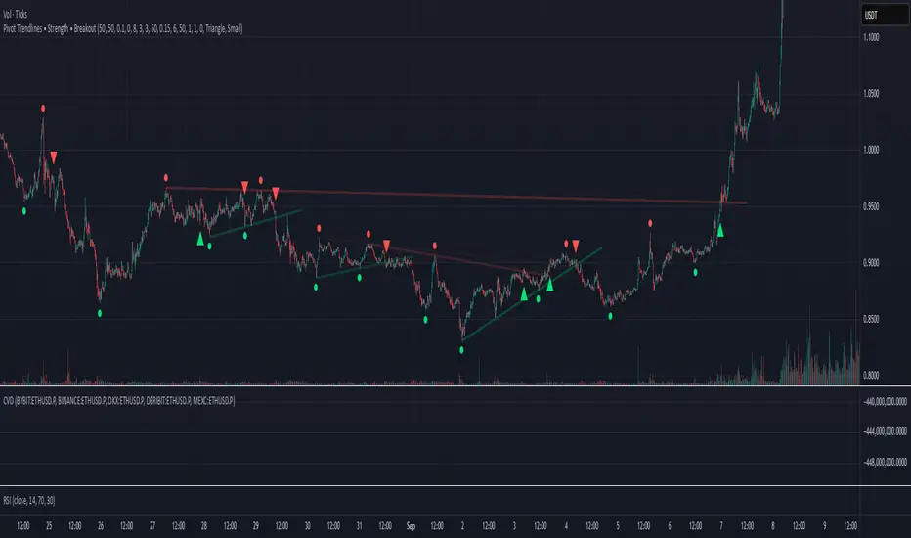The height and width of the screenshot is (538, 911).
Task: Click date 27 on the time axis
Action: pos(152,526)
